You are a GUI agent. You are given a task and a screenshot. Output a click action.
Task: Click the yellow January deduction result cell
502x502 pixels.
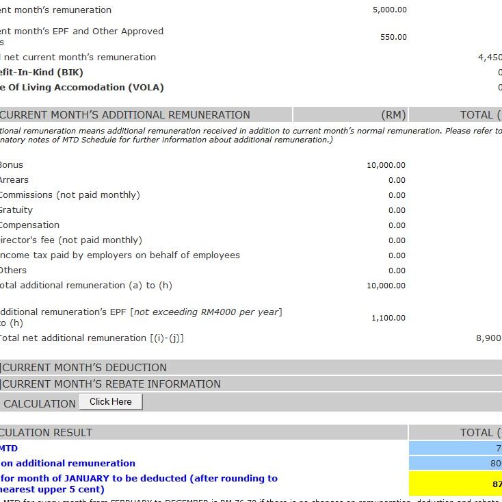455,484
